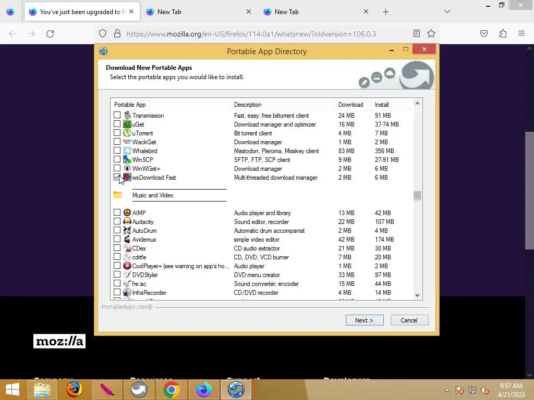Click the AIMP app icon
Image resolution: width=534 pixels, height=400 pixels.
[x=127, y=213]
